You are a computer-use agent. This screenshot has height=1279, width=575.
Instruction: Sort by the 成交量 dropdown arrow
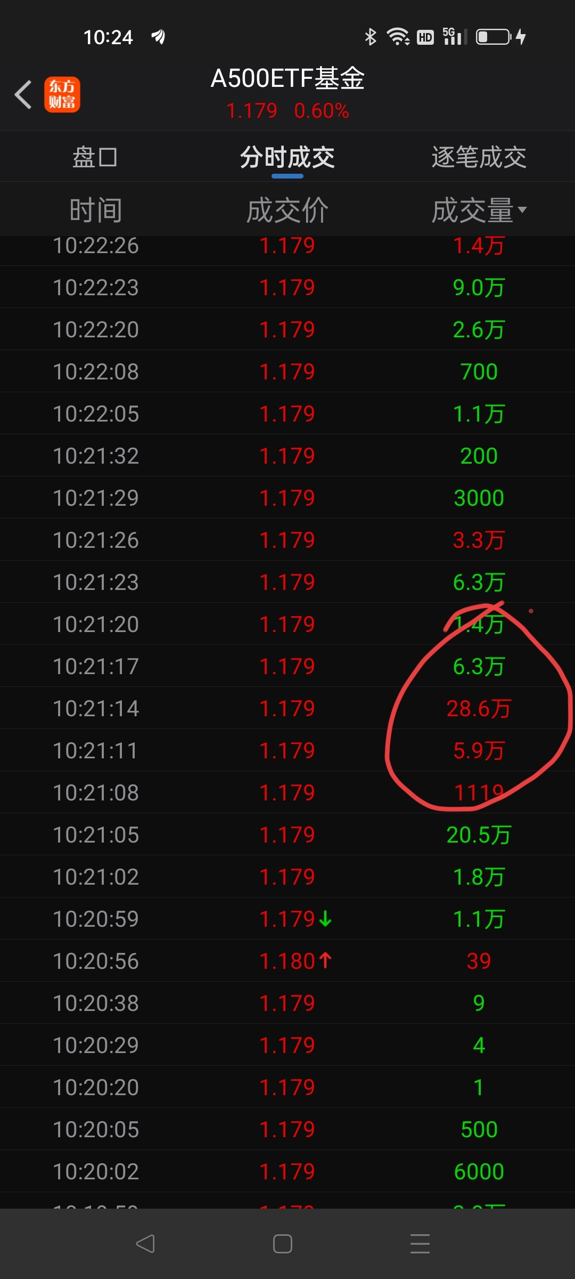(522, 209)
